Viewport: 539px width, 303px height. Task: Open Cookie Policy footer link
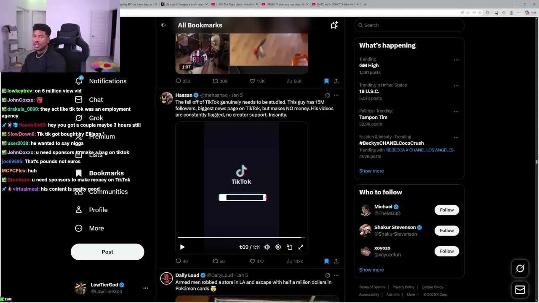pos(432,287)
